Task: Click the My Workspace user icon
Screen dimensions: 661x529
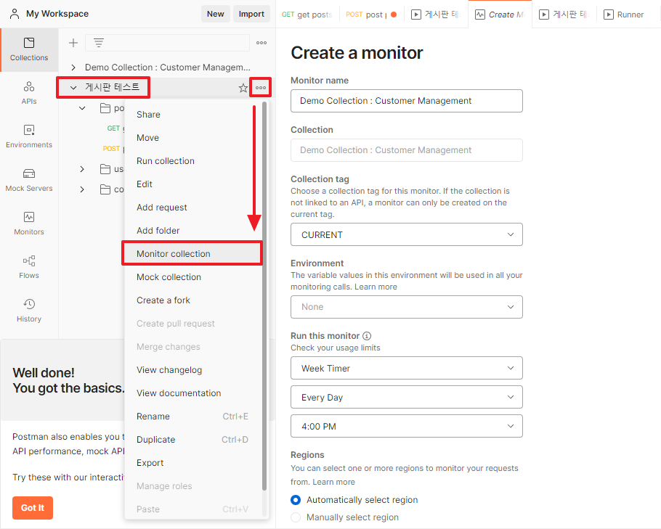Action: click(x=15, y=14)
